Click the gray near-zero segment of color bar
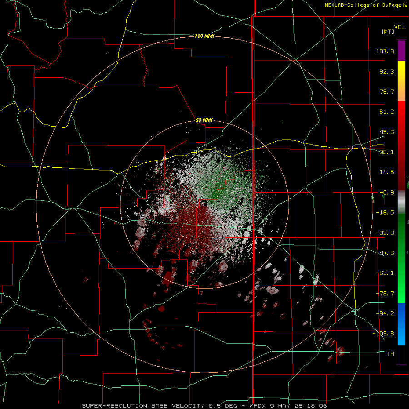This screenshot has width=409, height=409. tap(401, 202)
